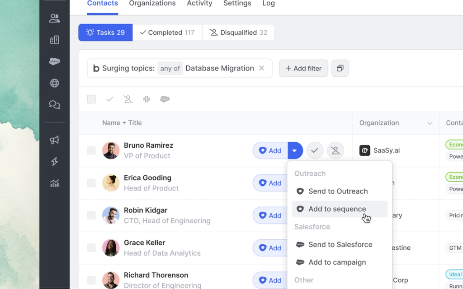
Task: Select the globe icon in the sidebar
Action: click(x=54, y=83)
